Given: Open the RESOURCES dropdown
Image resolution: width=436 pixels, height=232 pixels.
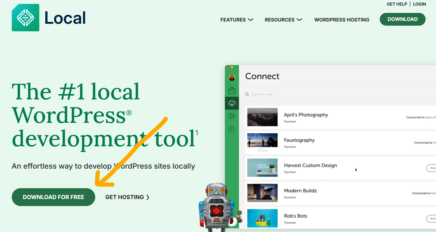Looking at the screenshot, I should (283, 20).
